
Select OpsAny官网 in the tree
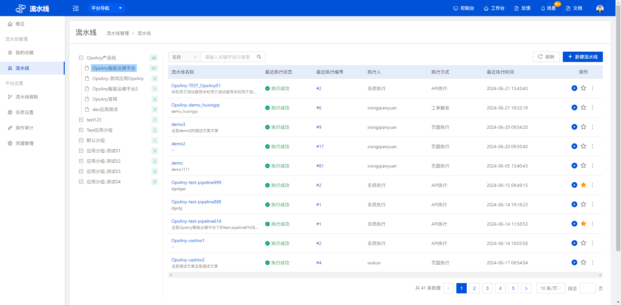105,99
